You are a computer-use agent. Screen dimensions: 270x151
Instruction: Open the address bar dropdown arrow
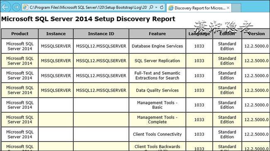156,7
